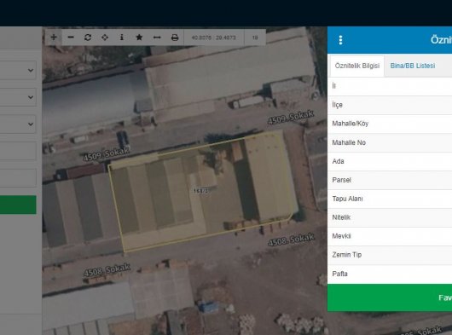Open the Bina/BB Listesi tab

pos(413,66)
